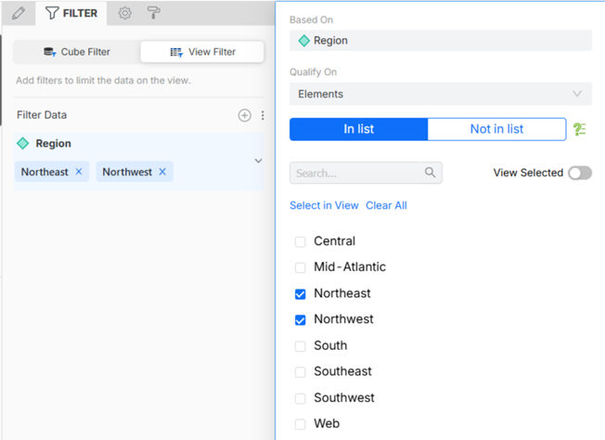Open the paint roller format tab

point(154,14)
